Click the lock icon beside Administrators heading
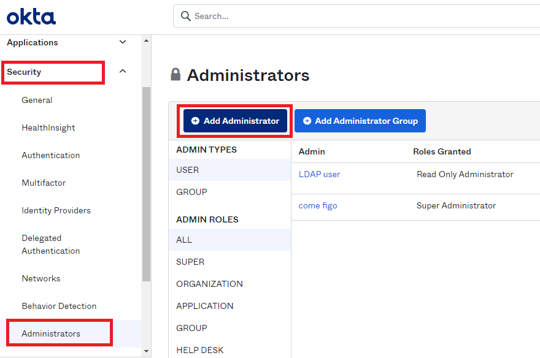Image resolution: width=540 pixels, height=358 pixels. pyautogui.click(x=176, y=74)
